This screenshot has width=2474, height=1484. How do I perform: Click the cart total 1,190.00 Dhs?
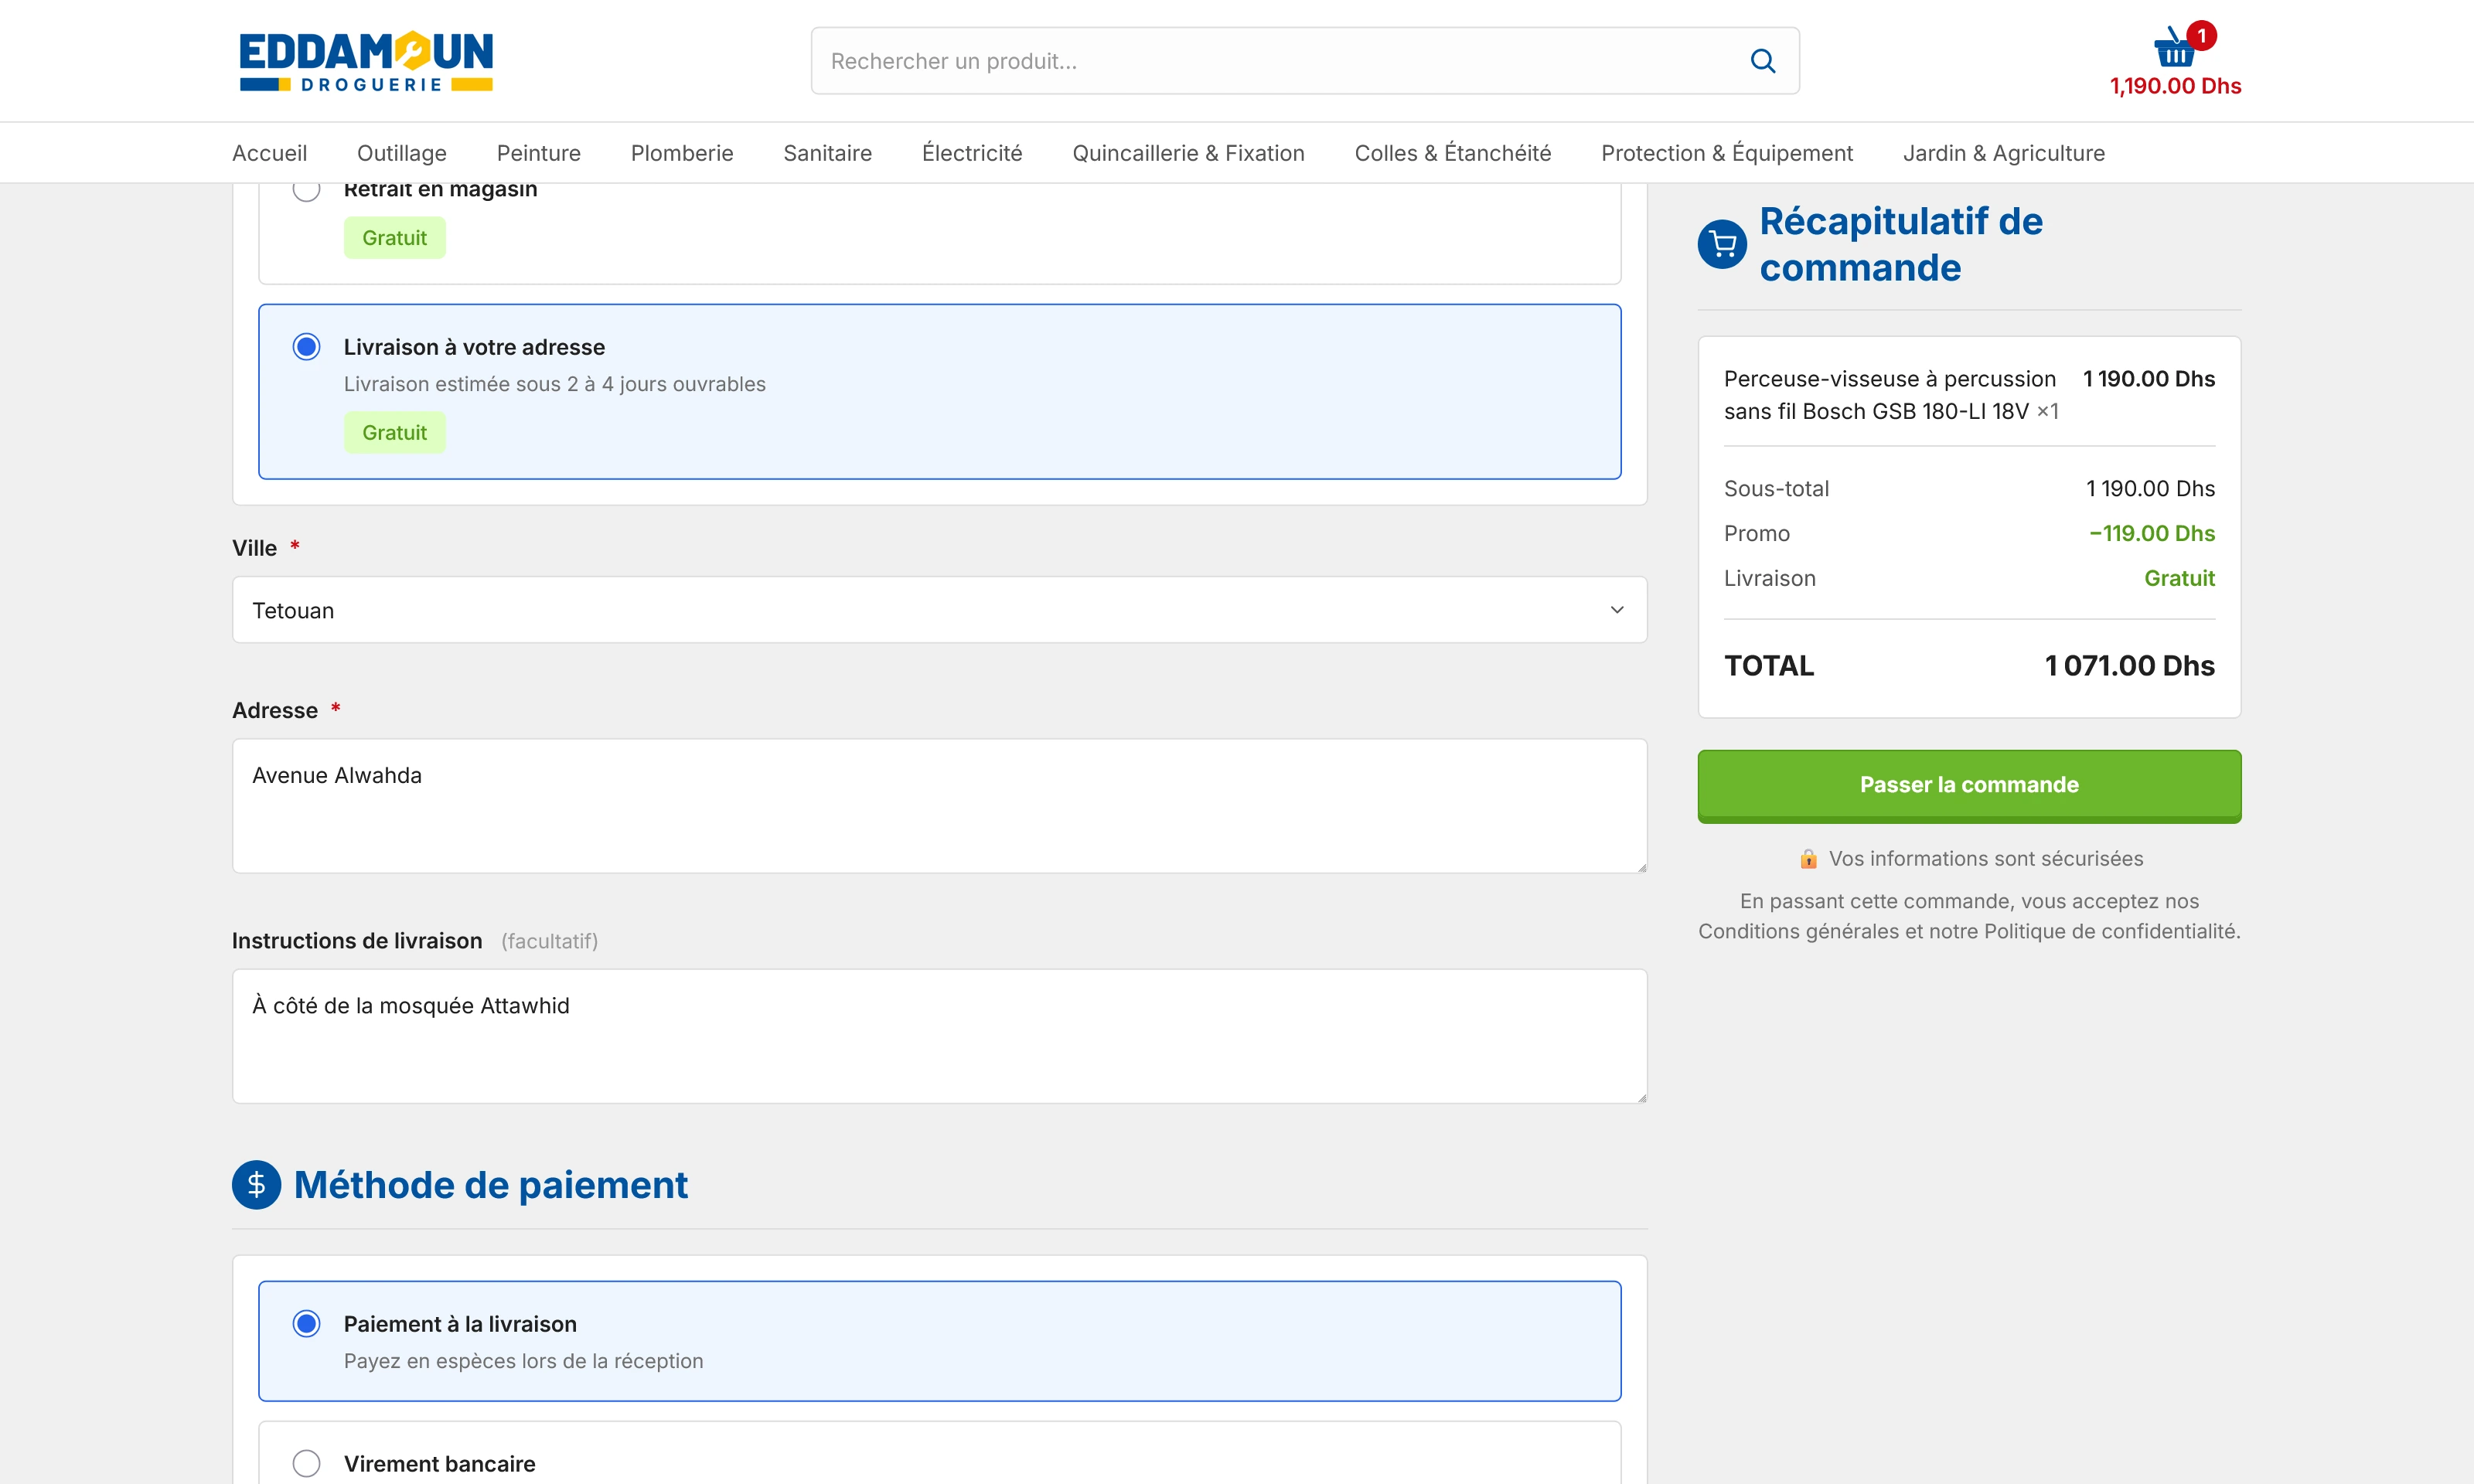(x=2175, y=86)
